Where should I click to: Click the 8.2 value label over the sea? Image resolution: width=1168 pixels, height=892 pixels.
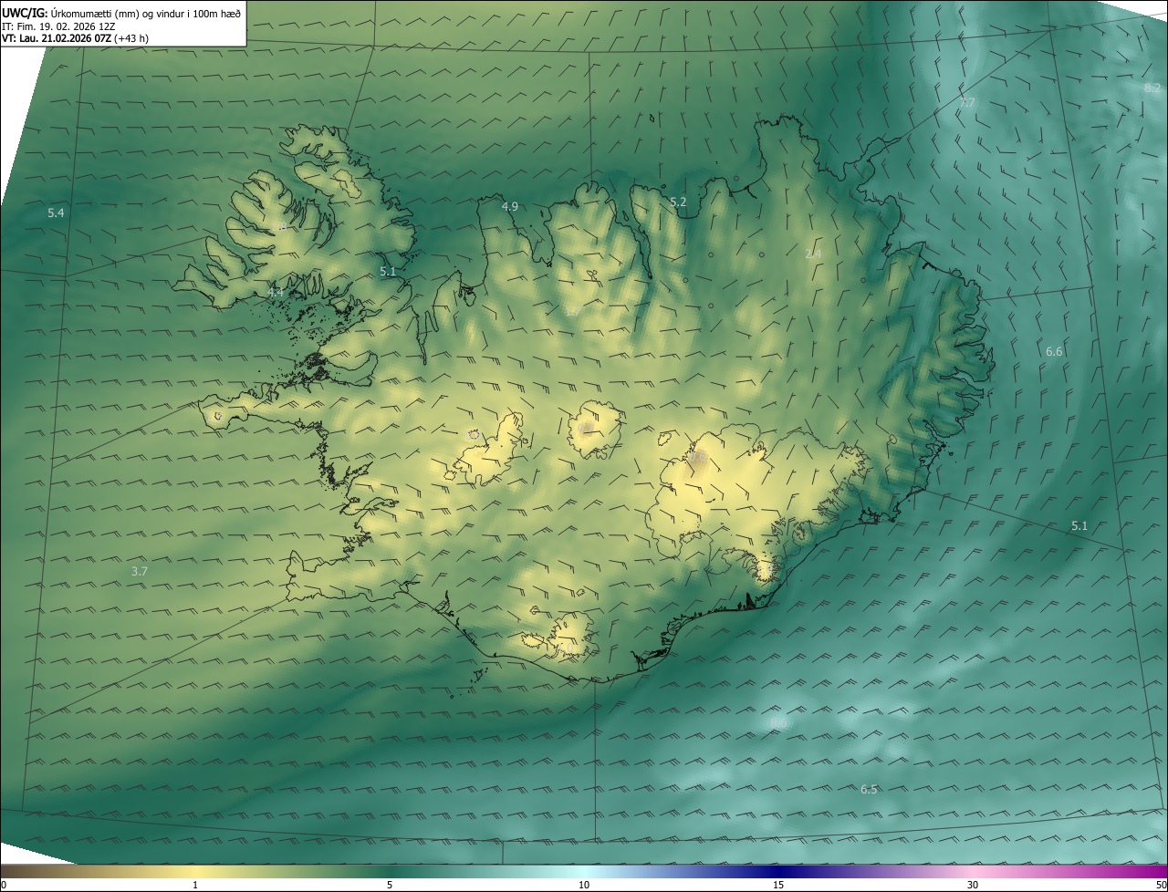coord(1152,88)
